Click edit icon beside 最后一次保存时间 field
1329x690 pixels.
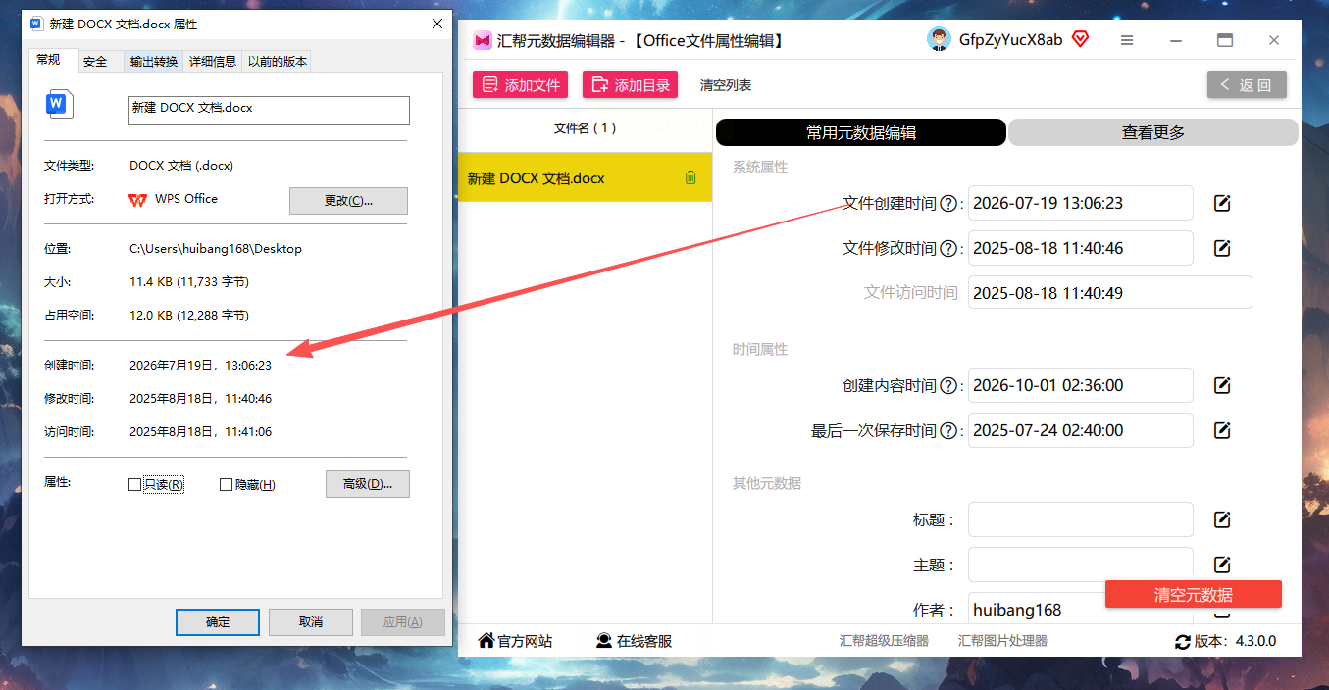tap(1222, 430)
